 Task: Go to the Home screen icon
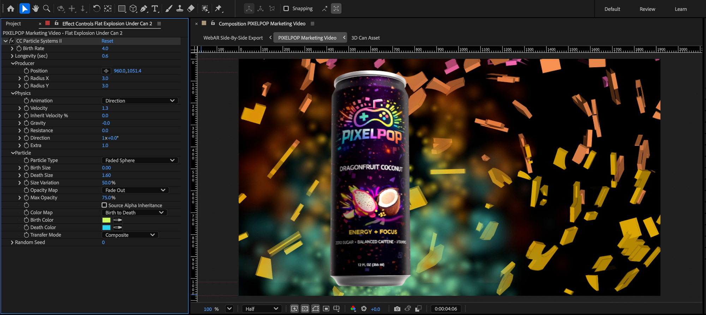point(11,8)
